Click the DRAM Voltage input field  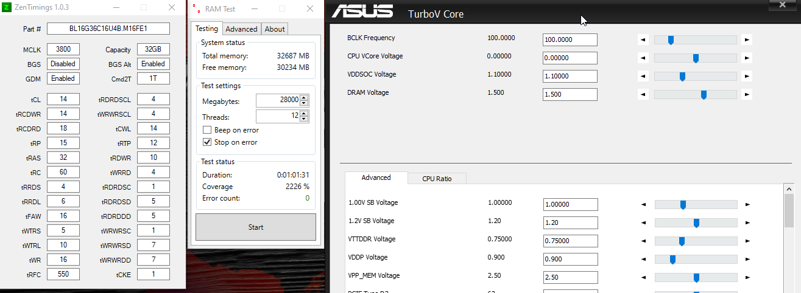tap(570, 94)
